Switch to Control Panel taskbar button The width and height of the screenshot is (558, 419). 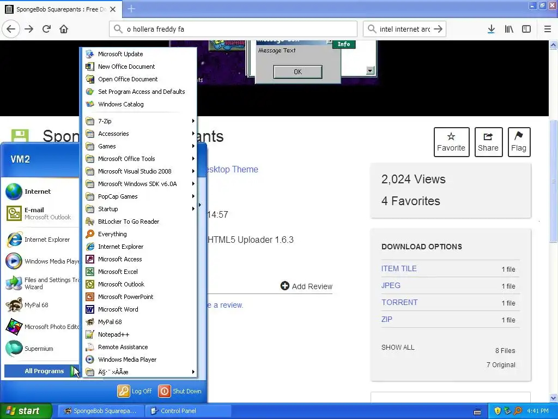click(x=188, y=411)
